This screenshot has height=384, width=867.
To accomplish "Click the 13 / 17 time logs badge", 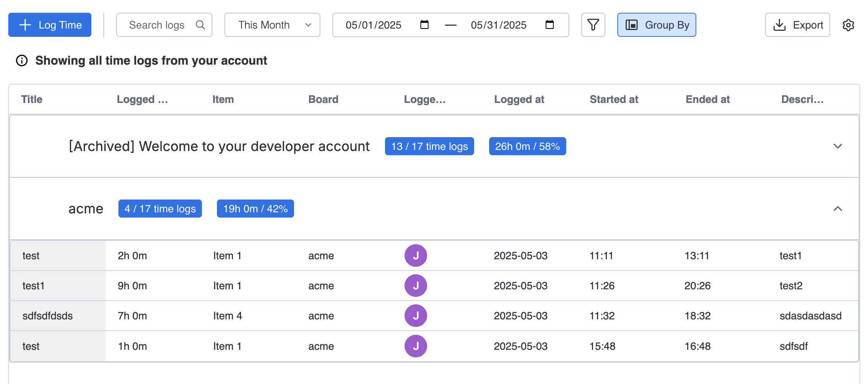I will tap(429, 146).
